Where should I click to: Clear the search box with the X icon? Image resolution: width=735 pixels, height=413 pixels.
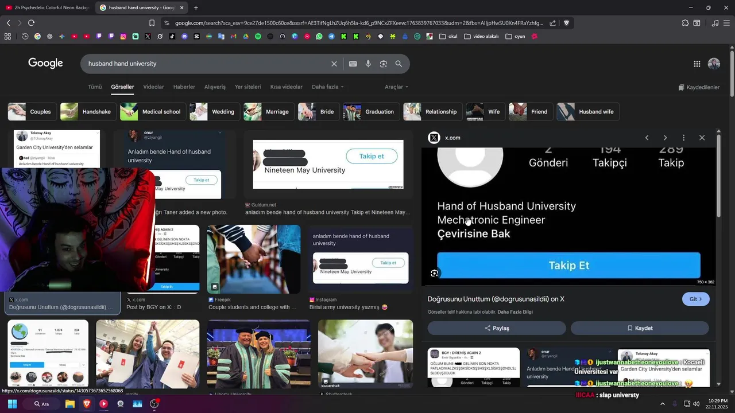tap(334, 64)
